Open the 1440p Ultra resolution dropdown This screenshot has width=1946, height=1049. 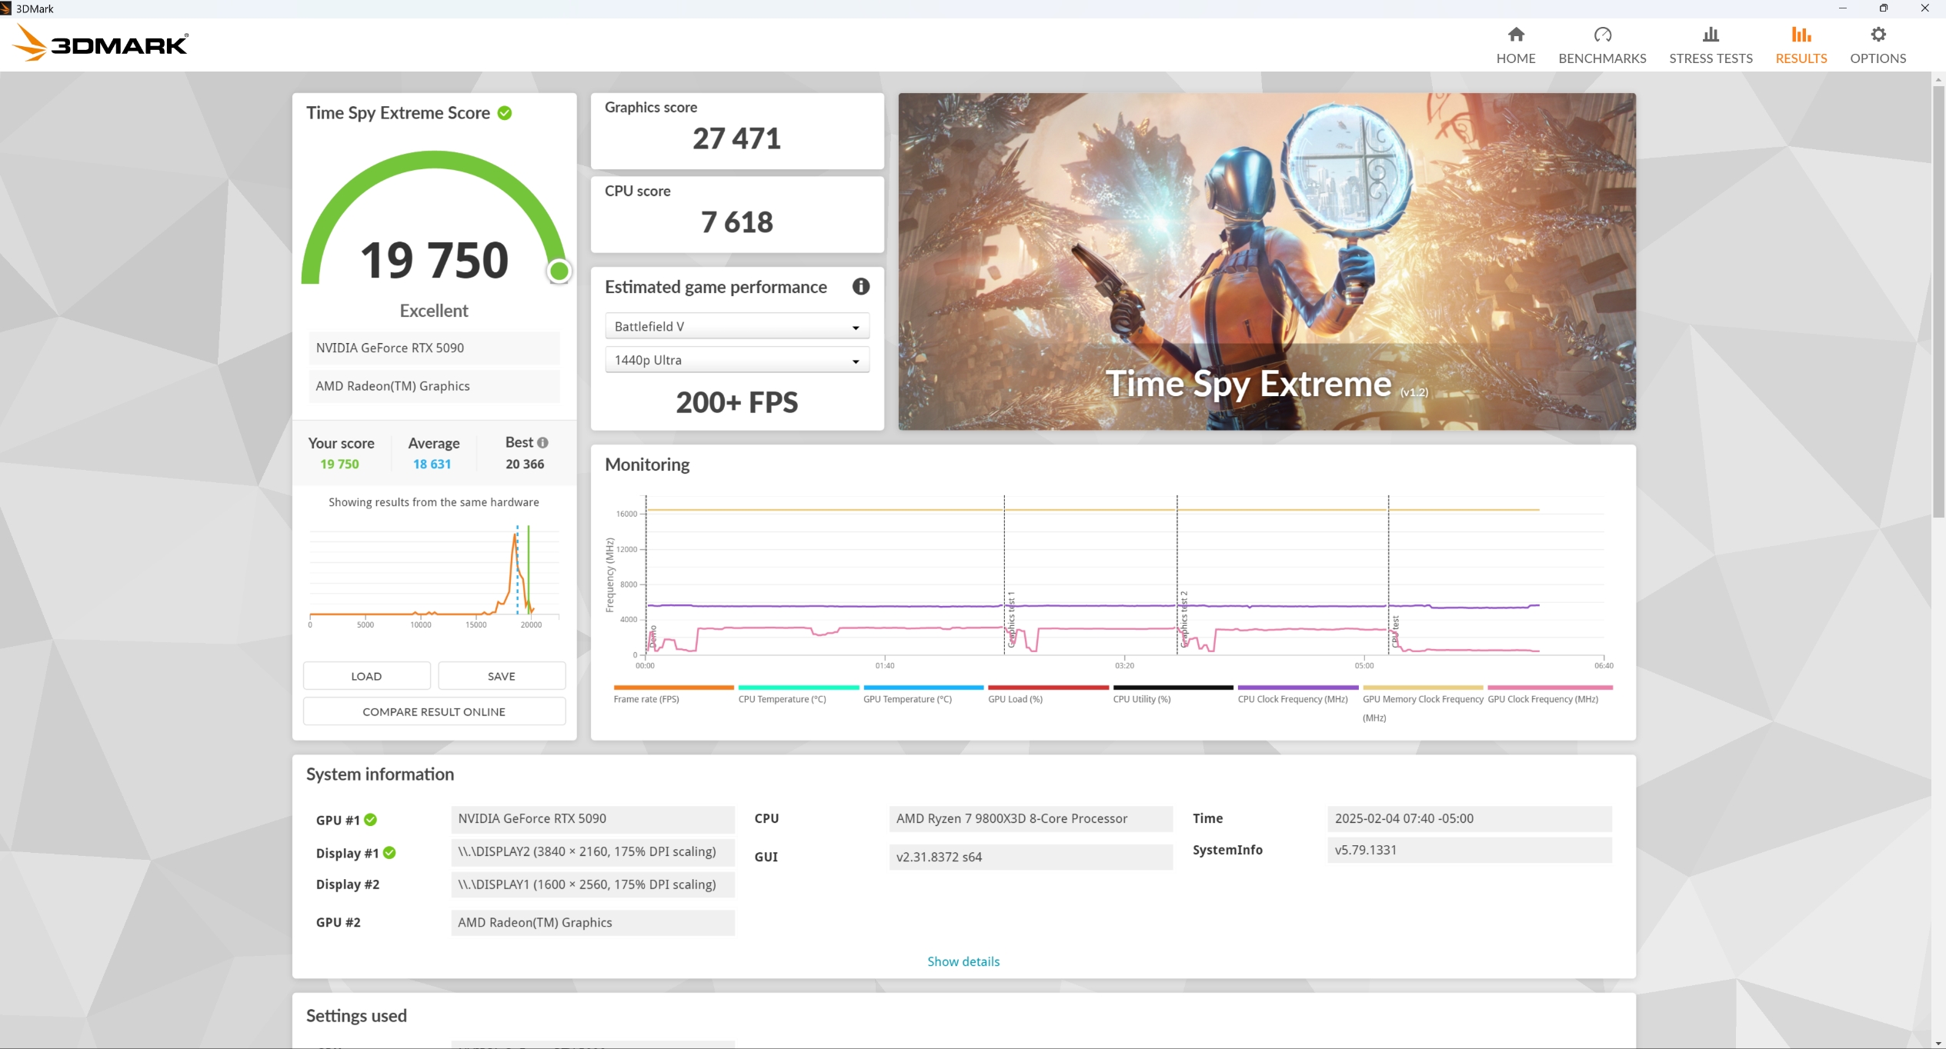[737, 360]
